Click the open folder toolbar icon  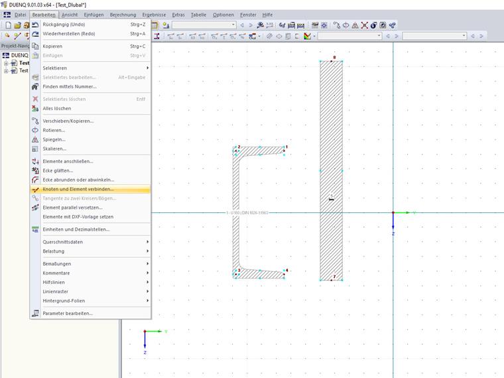17,25
